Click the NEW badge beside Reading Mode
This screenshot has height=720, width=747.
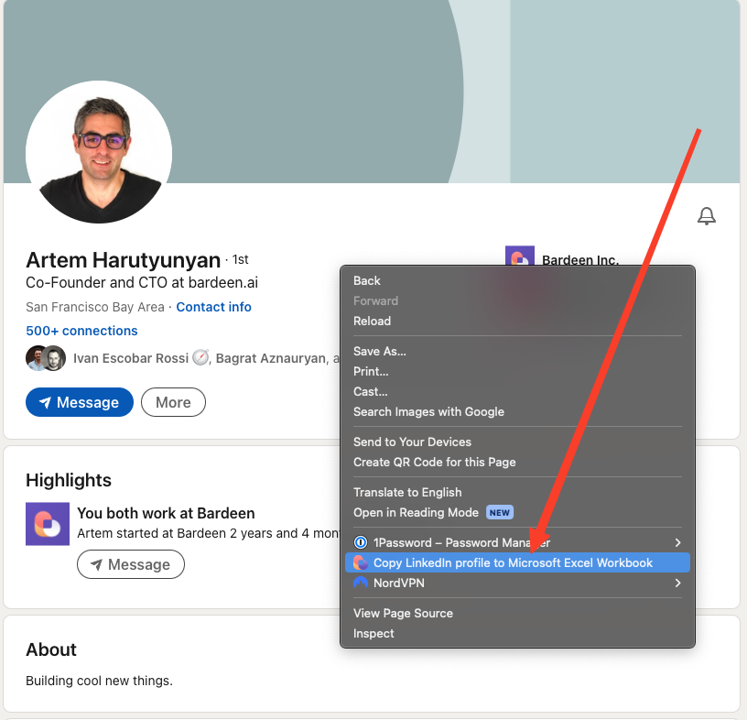click(499, 513)
